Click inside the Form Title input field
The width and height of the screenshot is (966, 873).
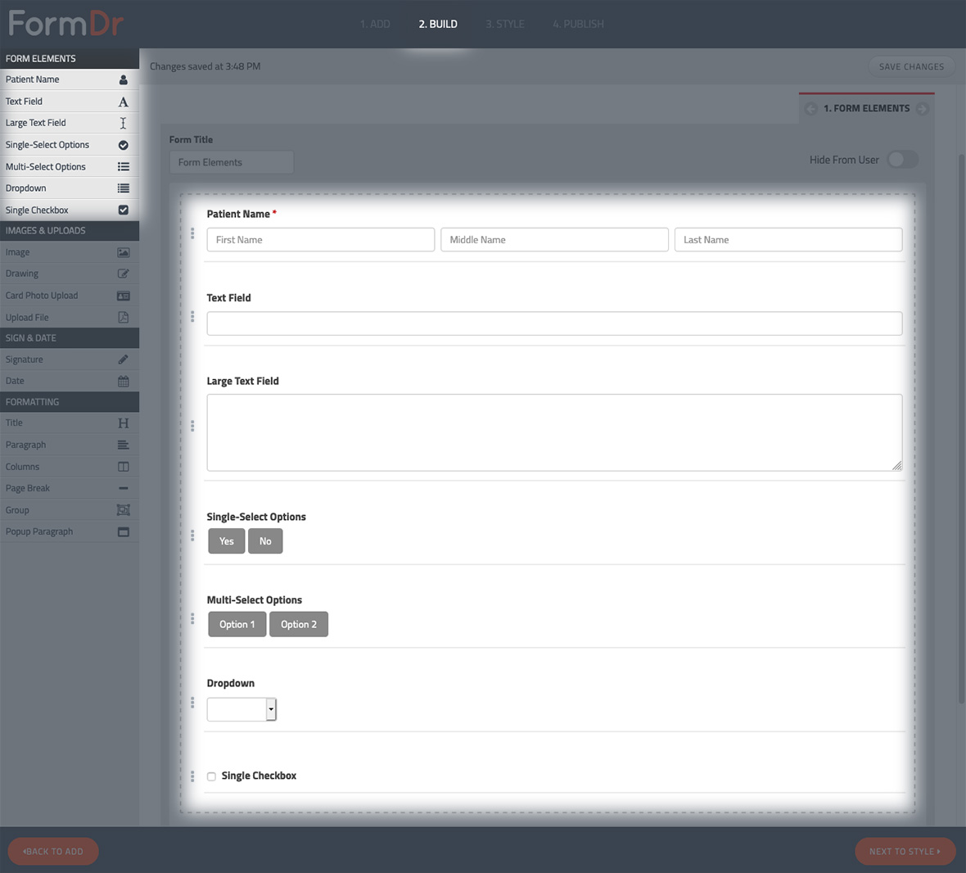pyautogui.click(x=232, y=161)
